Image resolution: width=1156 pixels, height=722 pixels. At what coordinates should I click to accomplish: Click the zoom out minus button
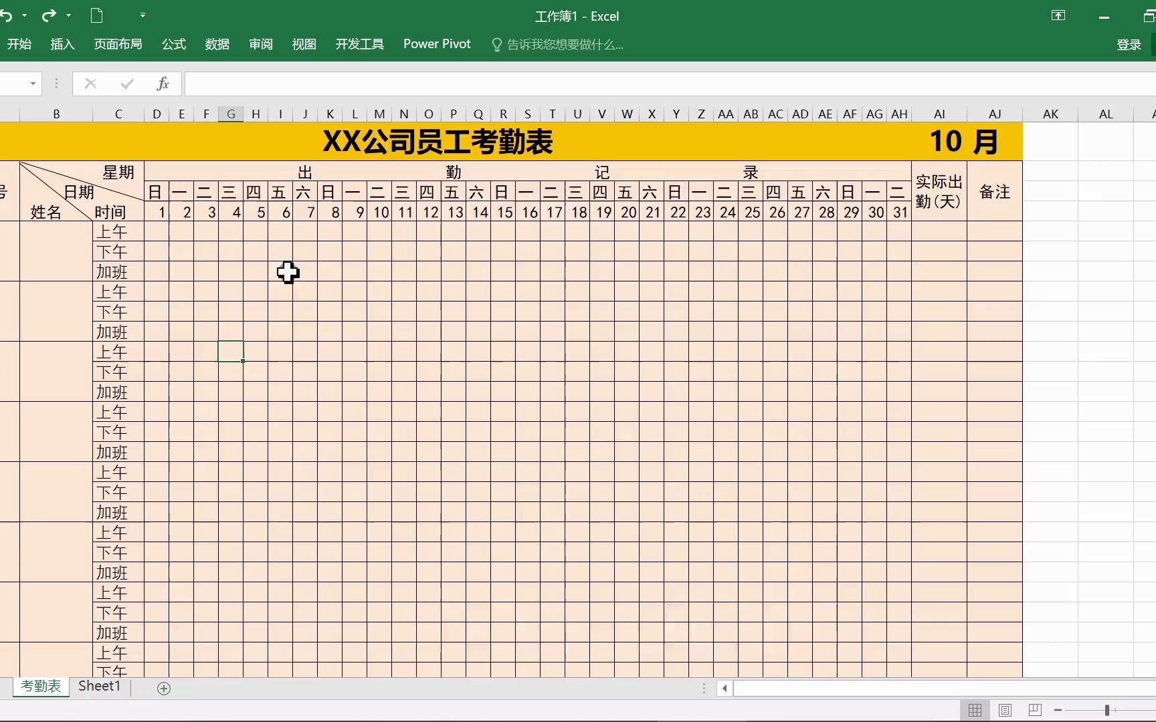coord(1058,710)
